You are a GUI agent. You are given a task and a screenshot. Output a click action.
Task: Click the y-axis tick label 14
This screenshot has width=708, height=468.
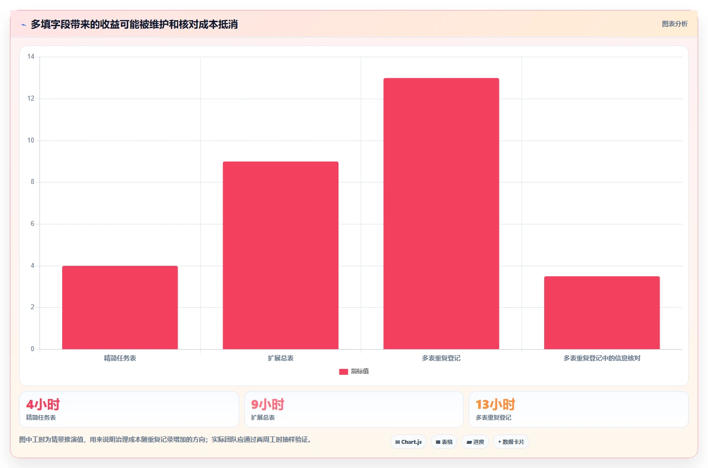click(x=31, y=57)
